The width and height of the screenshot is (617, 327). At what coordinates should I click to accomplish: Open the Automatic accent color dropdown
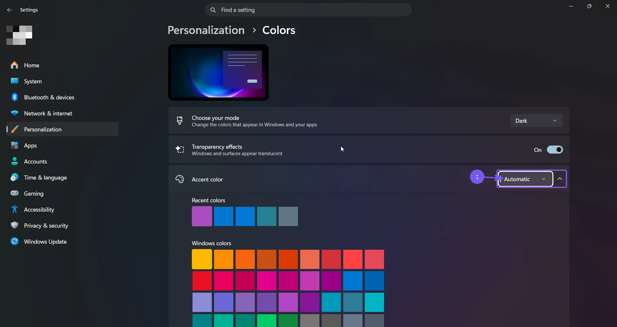point(525,179)
